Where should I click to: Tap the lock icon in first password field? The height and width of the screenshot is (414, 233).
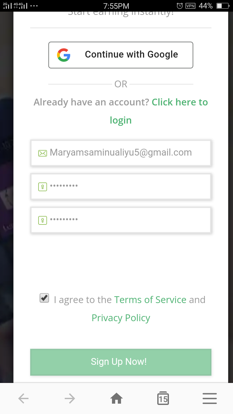coord(42,187)
